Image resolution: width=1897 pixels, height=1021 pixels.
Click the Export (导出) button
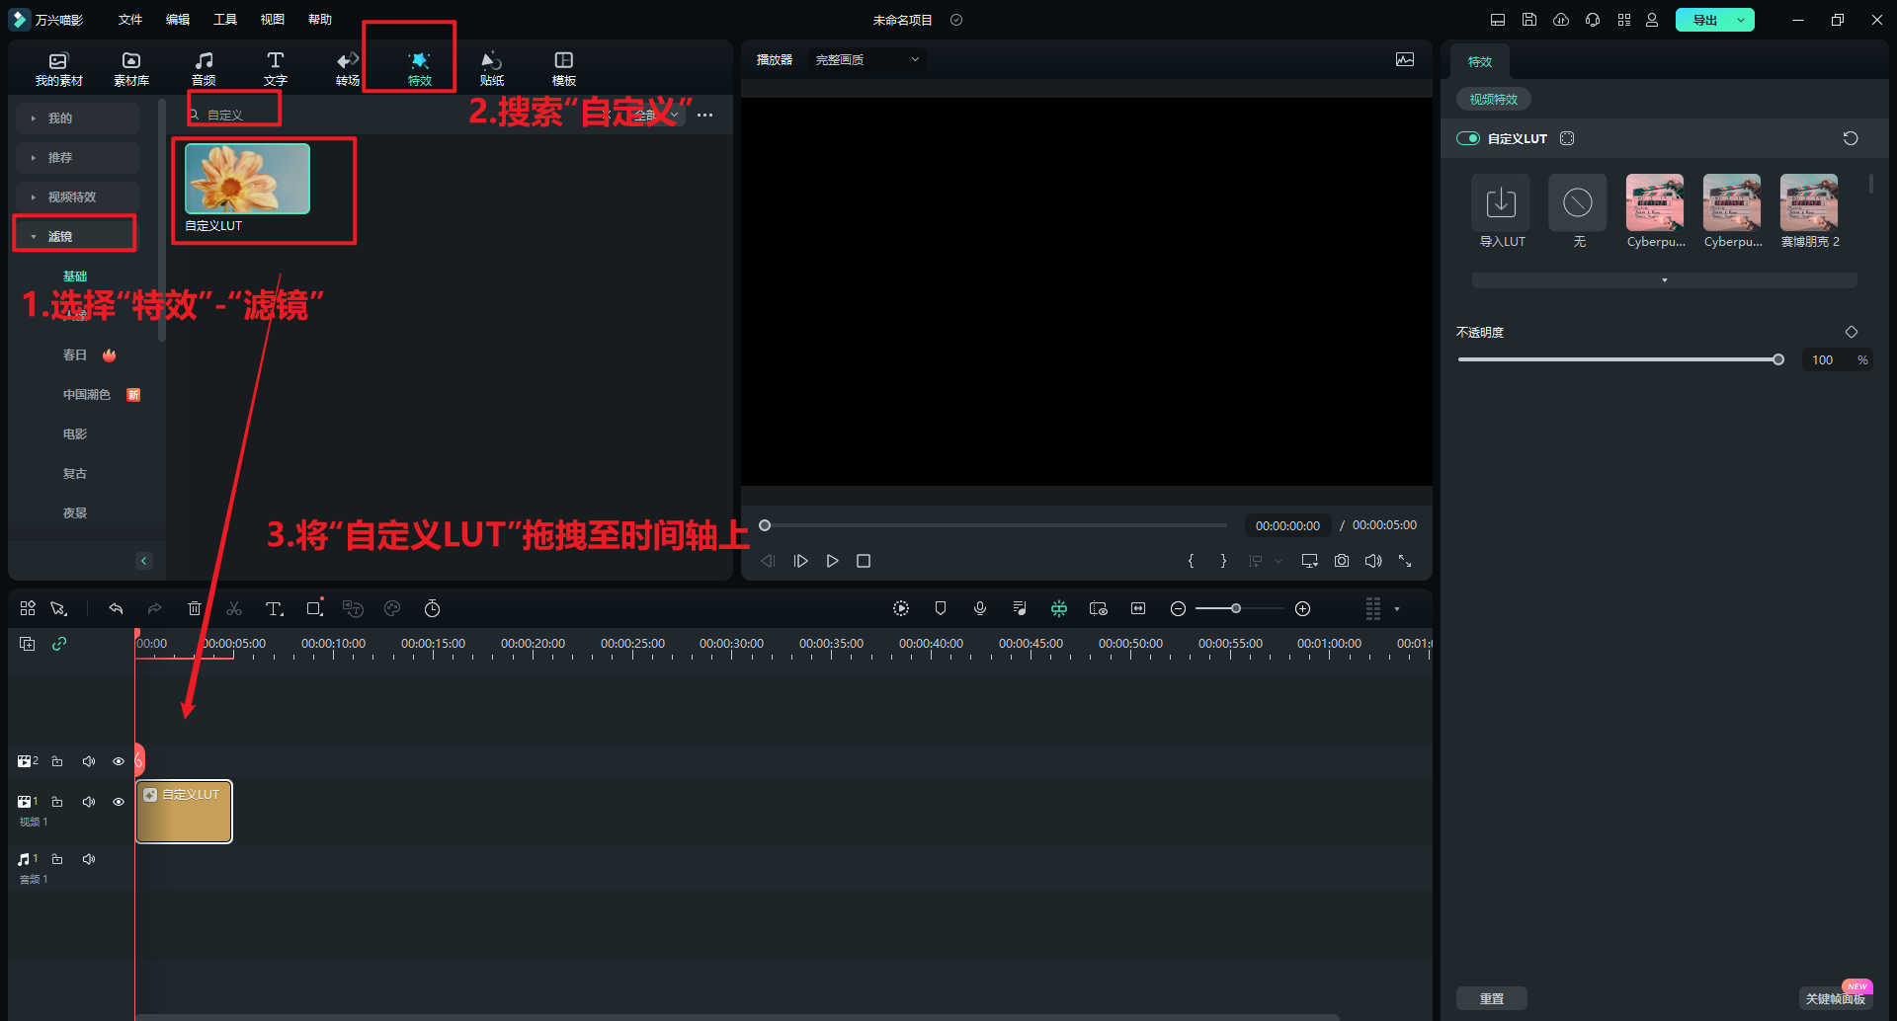pos(1705,20)
